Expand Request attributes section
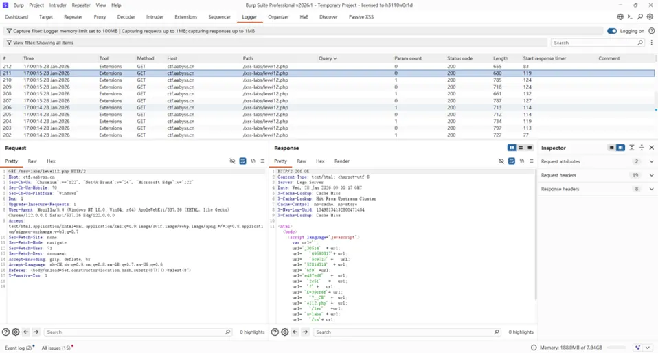This screenshot has width=658, height=353. (652, 161)
